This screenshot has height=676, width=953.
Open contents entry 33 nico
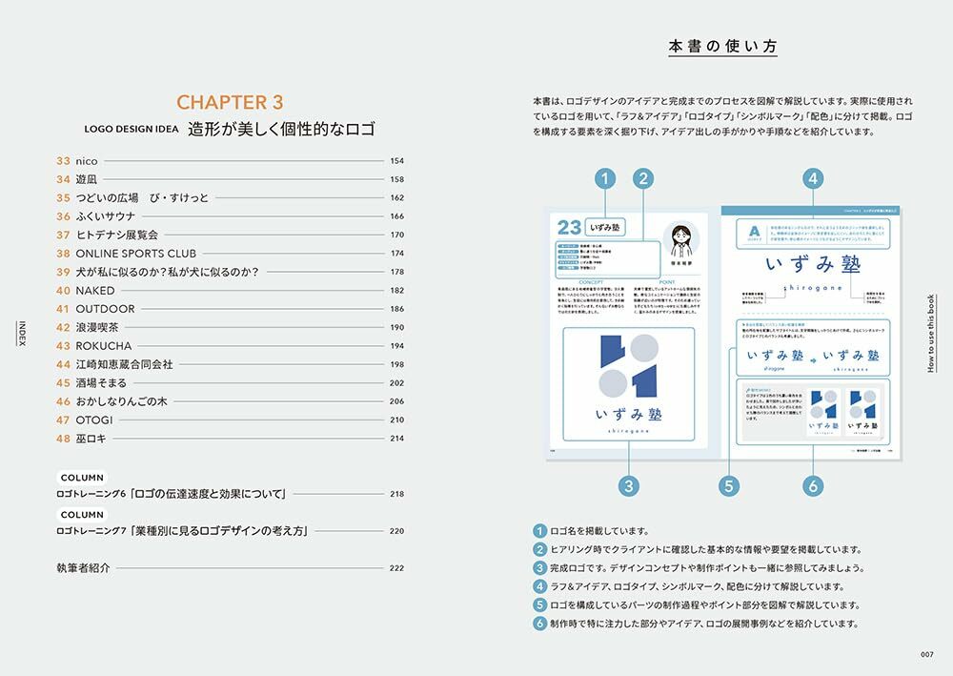click(230, 161)
